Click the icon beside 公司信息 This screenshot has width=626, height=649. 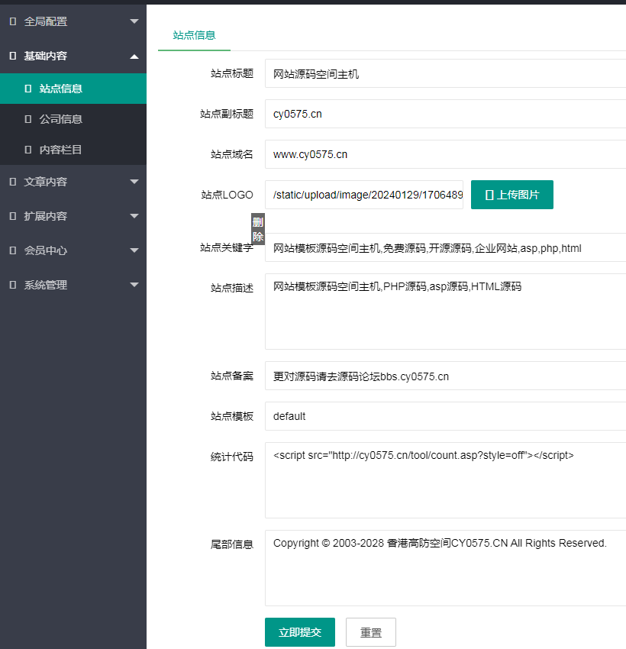(28, 119)
